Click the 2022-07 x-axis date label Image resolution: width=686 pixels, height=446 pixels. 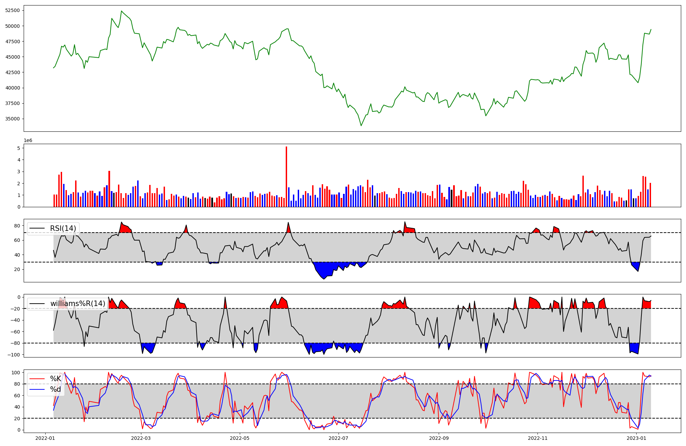coord(339,438)
